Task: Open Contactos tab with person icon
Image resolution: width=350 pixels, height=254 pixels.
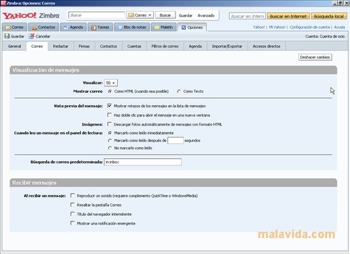Action: (43, 27)
